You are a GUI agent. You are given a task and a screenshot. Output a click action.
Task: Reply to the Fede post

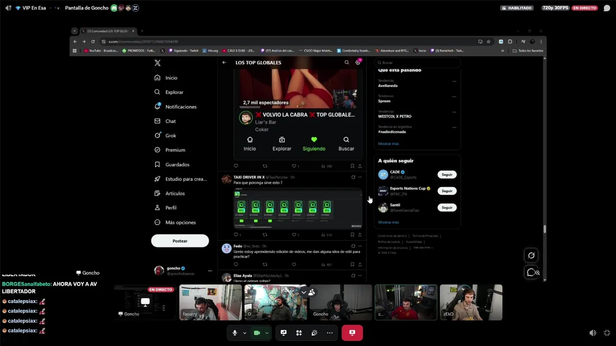point(236,264)
